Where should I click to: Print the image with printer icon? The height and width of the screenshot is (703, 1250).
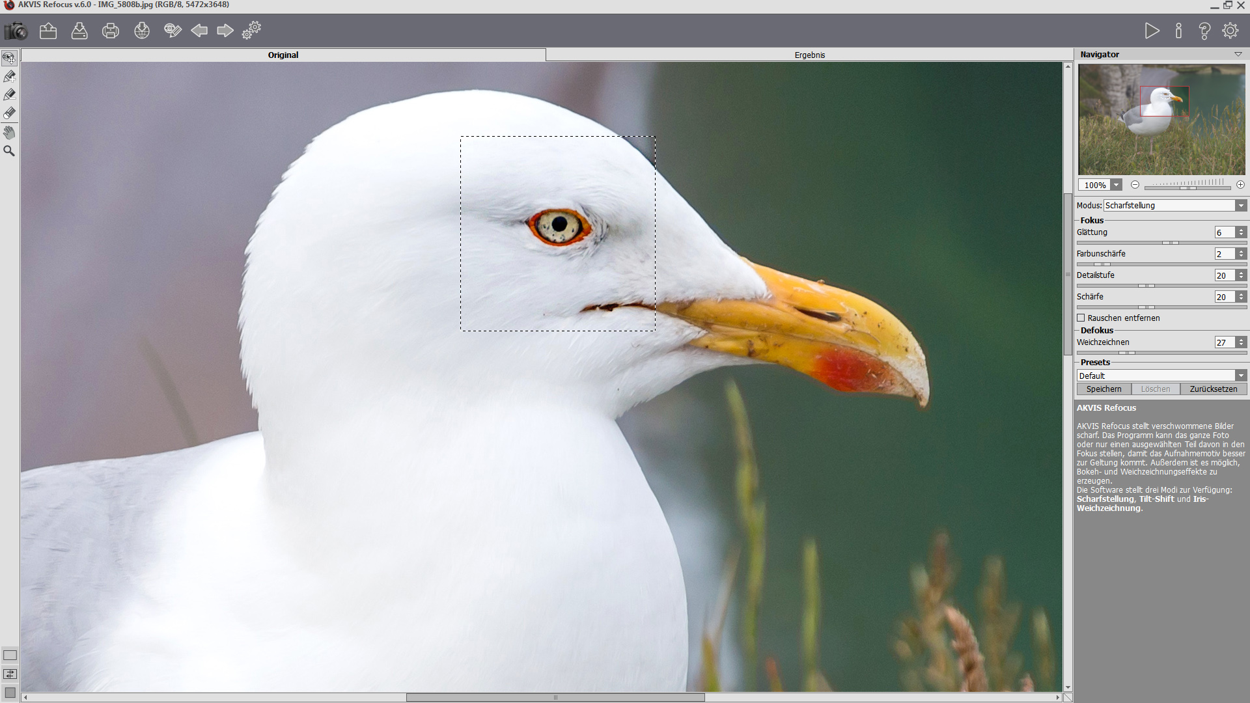click(111, 31)
